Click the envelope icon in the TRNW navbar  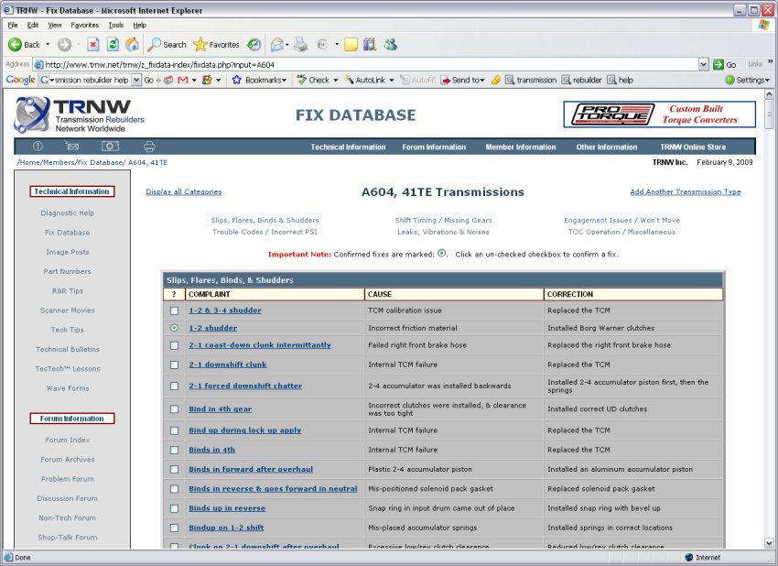tap(73, 146)
